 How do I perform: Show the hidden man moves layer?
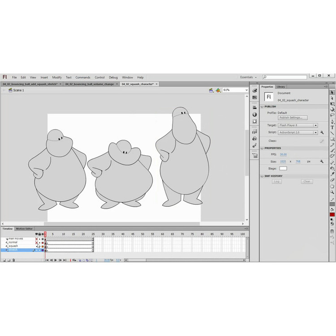[36, 239]
